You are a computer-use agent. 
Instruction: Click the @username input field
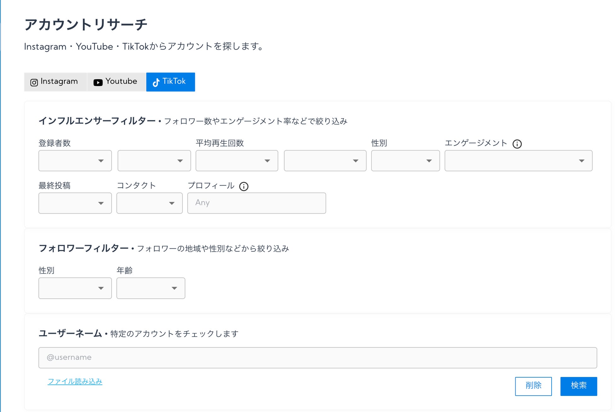coord(317,357)
